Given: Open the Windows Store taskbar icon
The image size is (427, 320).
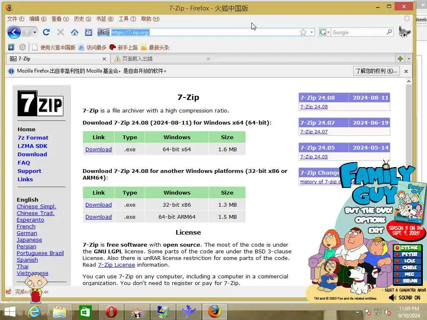Looking at the screenshot, I should [85, 312].
